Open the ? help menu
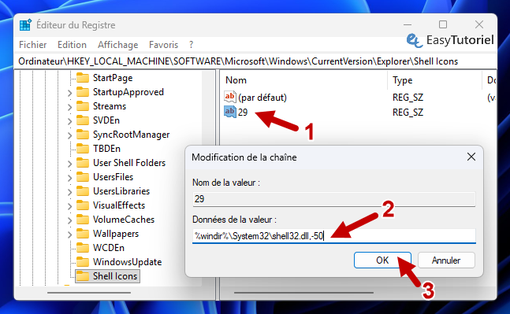The width and height of the screenshot is (510, 314). click(191, 45)
